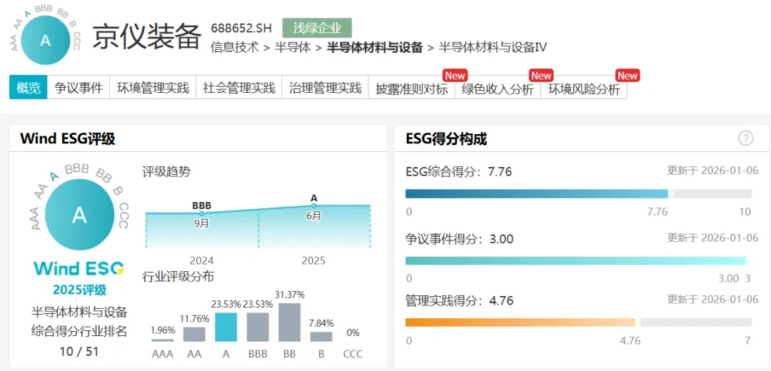Viewport: 771px width, 371px height.
Task: Switch to 社会管理实践 tab
Action: (x=239, y=88)
